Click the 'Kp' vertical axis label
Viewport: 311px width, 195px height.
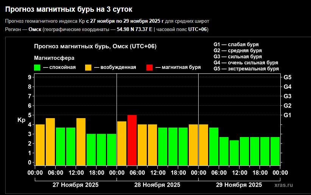coord(21,120)
